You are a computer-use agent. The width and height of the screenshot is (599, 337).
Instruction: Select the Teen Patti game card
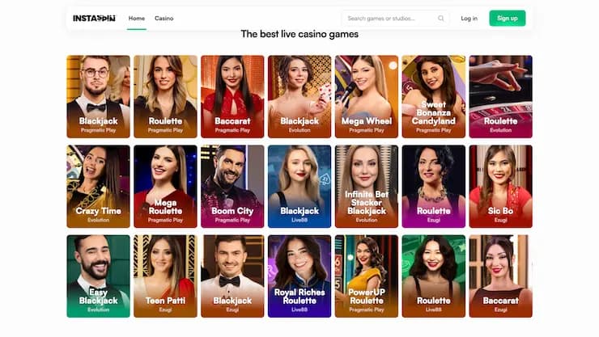point(165,276)
